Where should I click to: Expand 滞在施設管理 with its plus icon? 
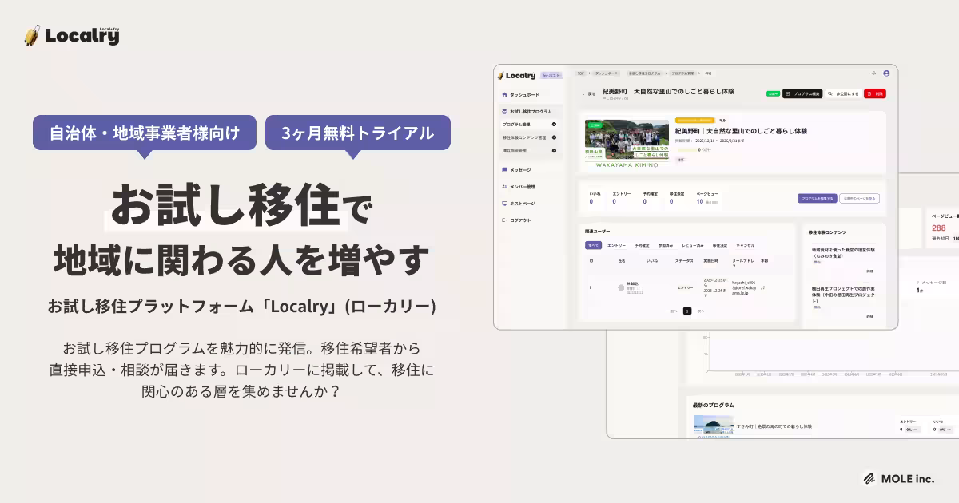[x=554, y=150]
